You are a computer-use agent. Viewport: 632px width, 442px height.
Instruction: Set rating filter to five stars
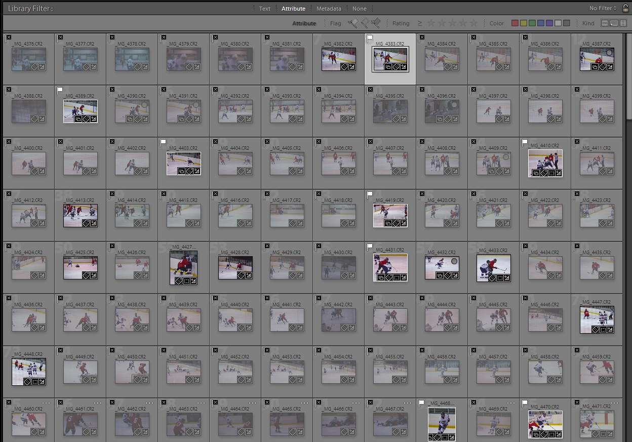pyautogui.click(x=474, y=23)
